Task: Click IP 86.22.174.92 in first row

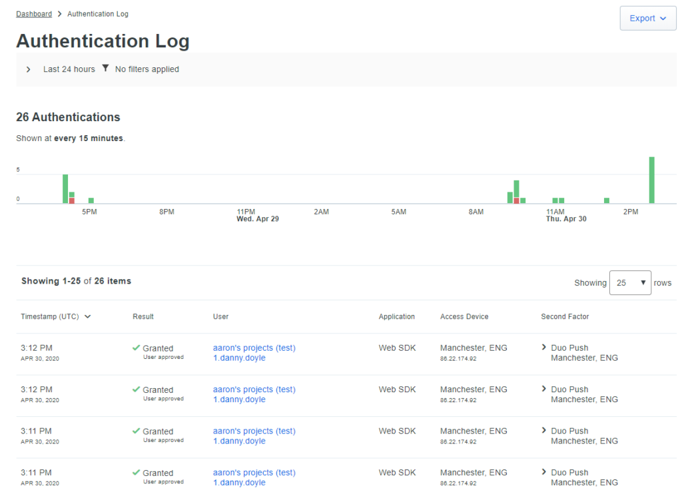Action: coord(458,359)
